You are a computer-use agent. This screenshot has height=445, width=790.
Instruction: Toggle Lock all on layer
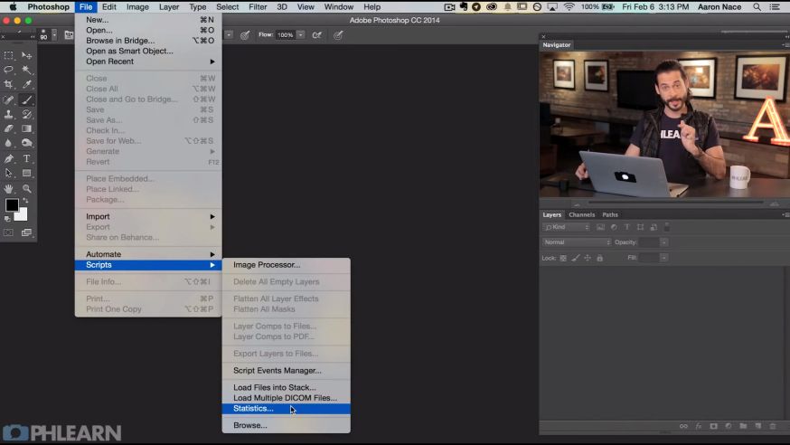click(x=599, y=258)
